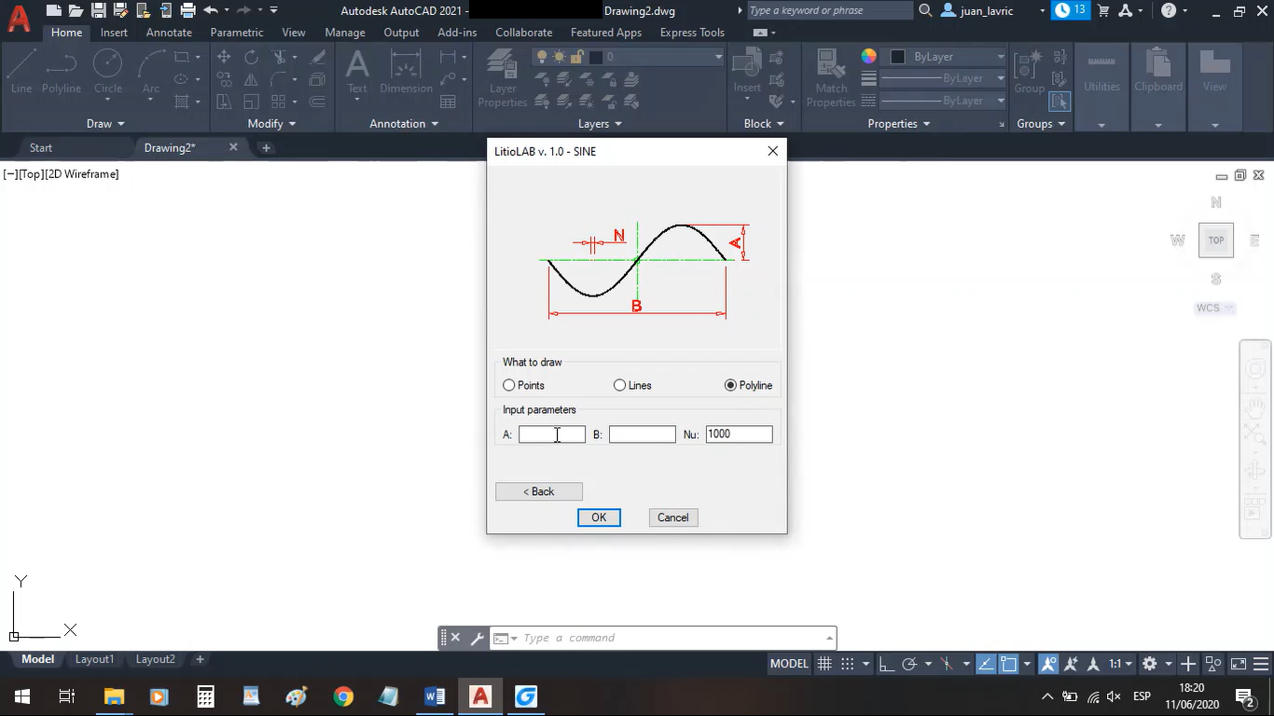Choose the Line tool in Draw panel
Viewport: 1274px width, 716px height.
point(21,72)
